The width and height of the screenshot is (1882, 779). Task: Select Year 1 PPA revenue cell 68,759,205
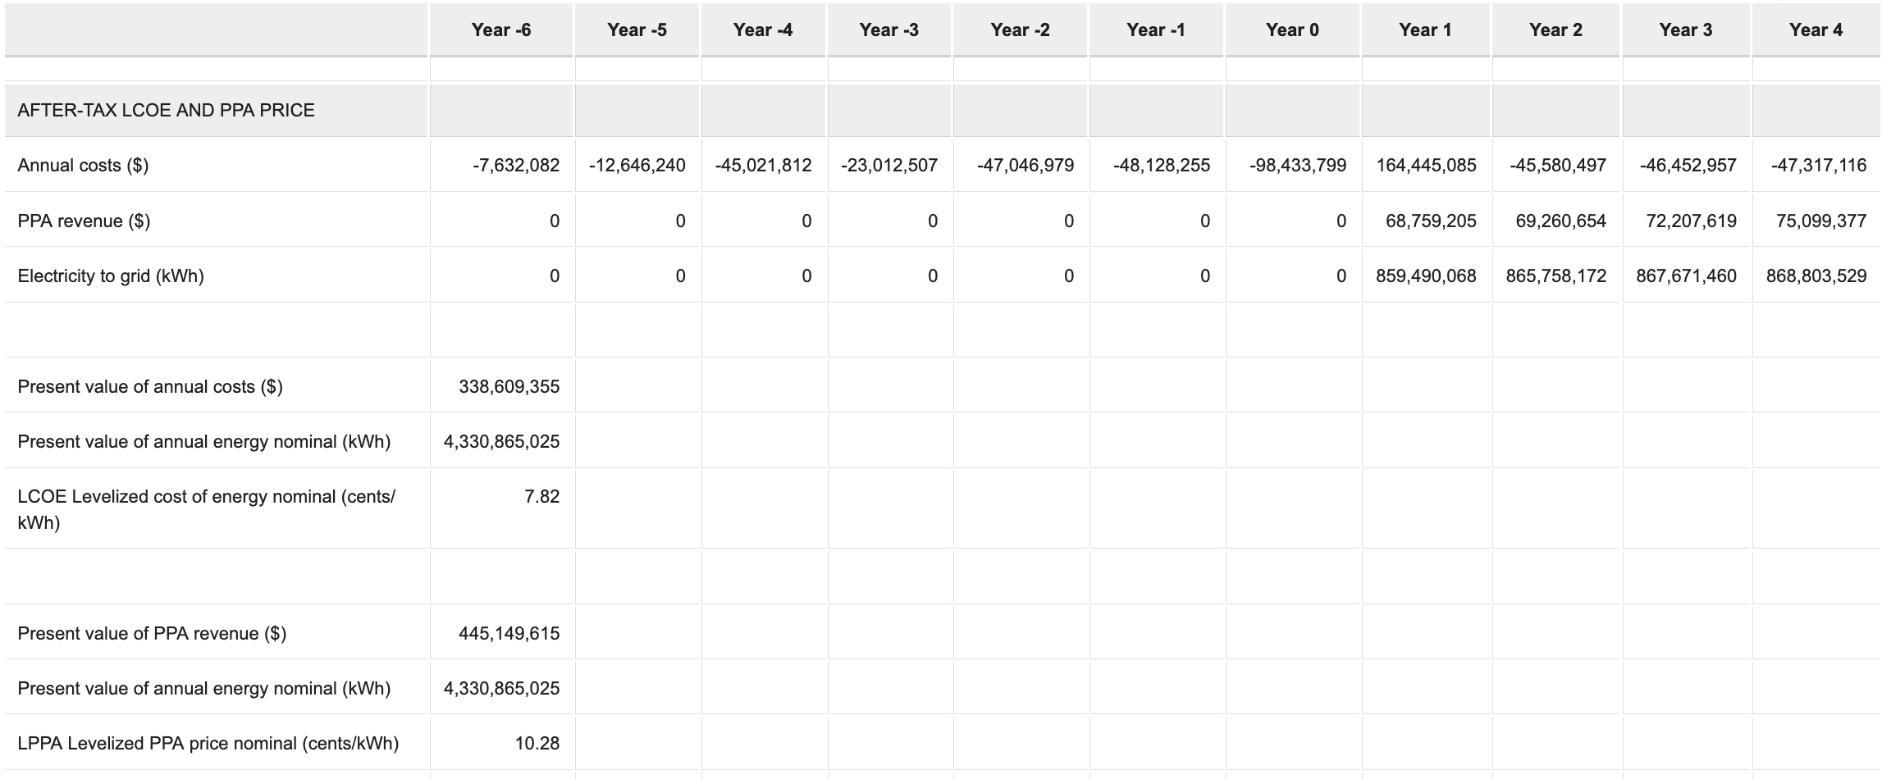(x=1430, y=221)
